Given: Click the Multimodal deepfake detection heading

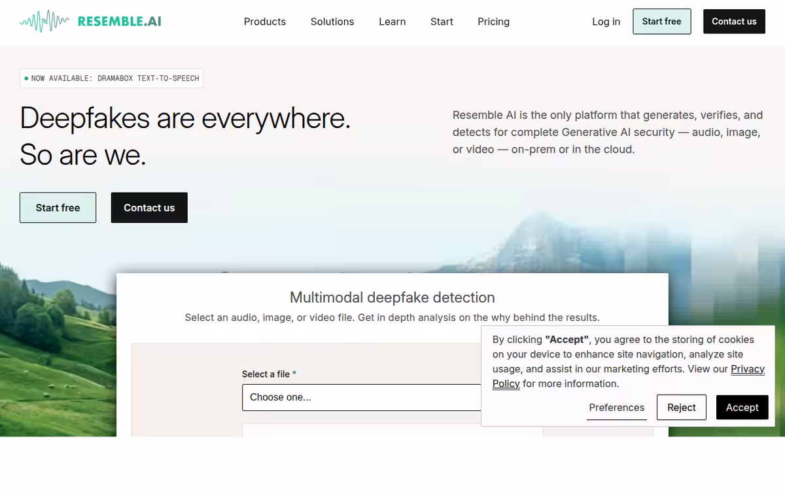Looking at the screenshot, I should pos(392,298).
